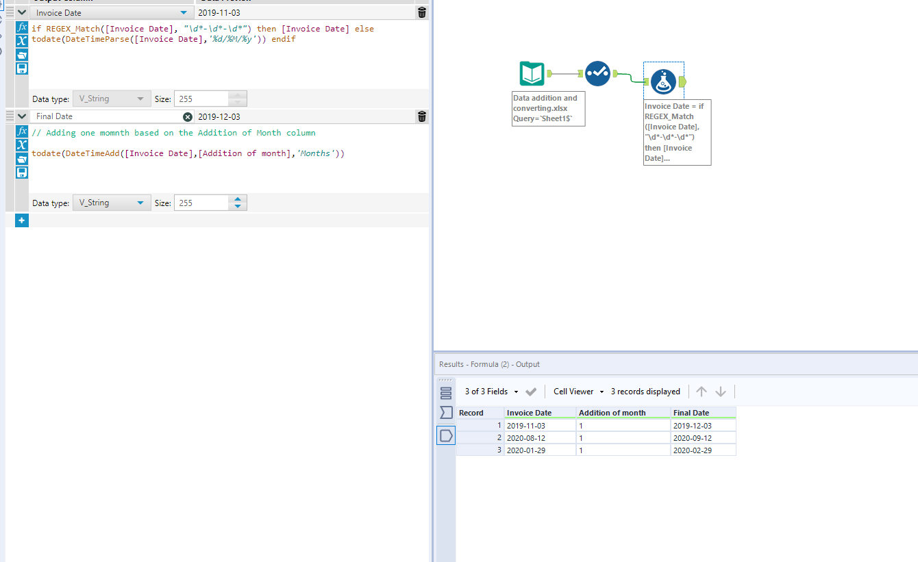
Task: Open the functions list in the first expression editor
Action: tap(21, 28)
